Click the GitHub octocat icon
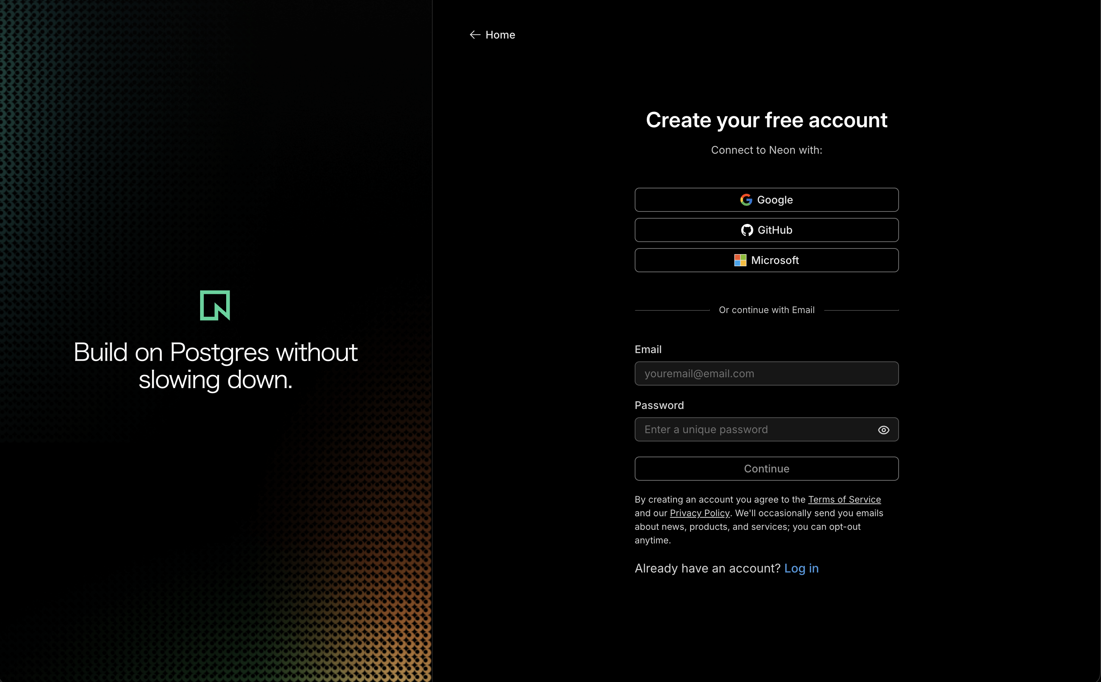The width and height of the screenshot is (1101, 682). click(746, 230)
